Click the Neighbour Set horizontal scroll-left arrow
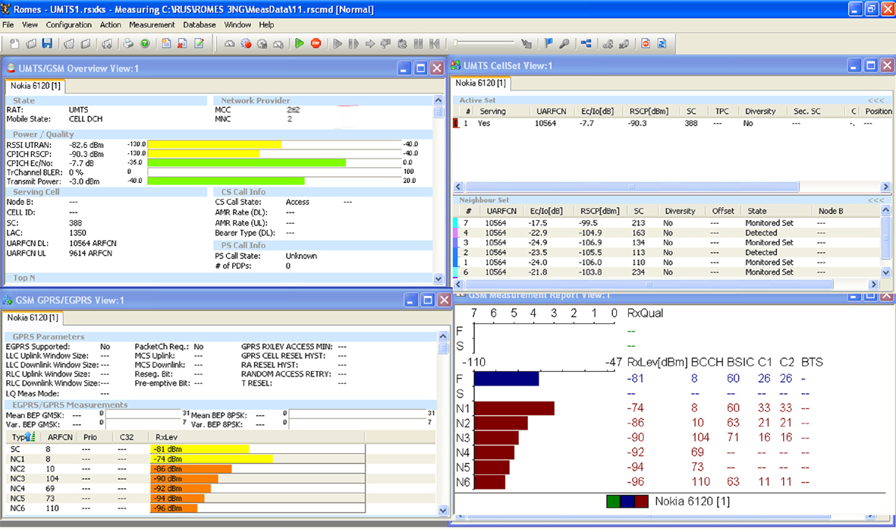This screenshot has width=896, height=529. 457,284
